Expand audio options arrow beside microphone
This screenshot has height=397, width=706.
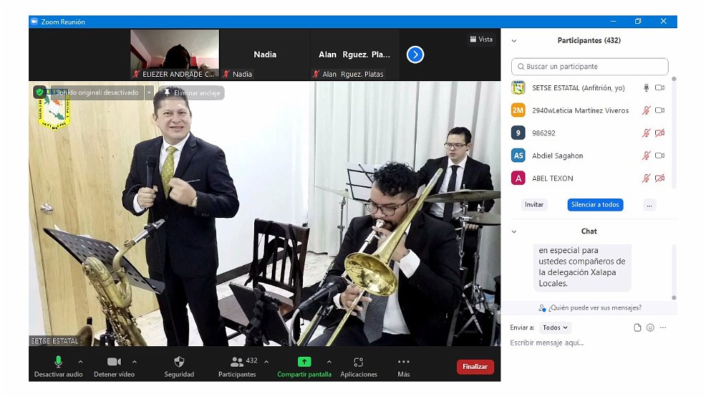[80, 362]
